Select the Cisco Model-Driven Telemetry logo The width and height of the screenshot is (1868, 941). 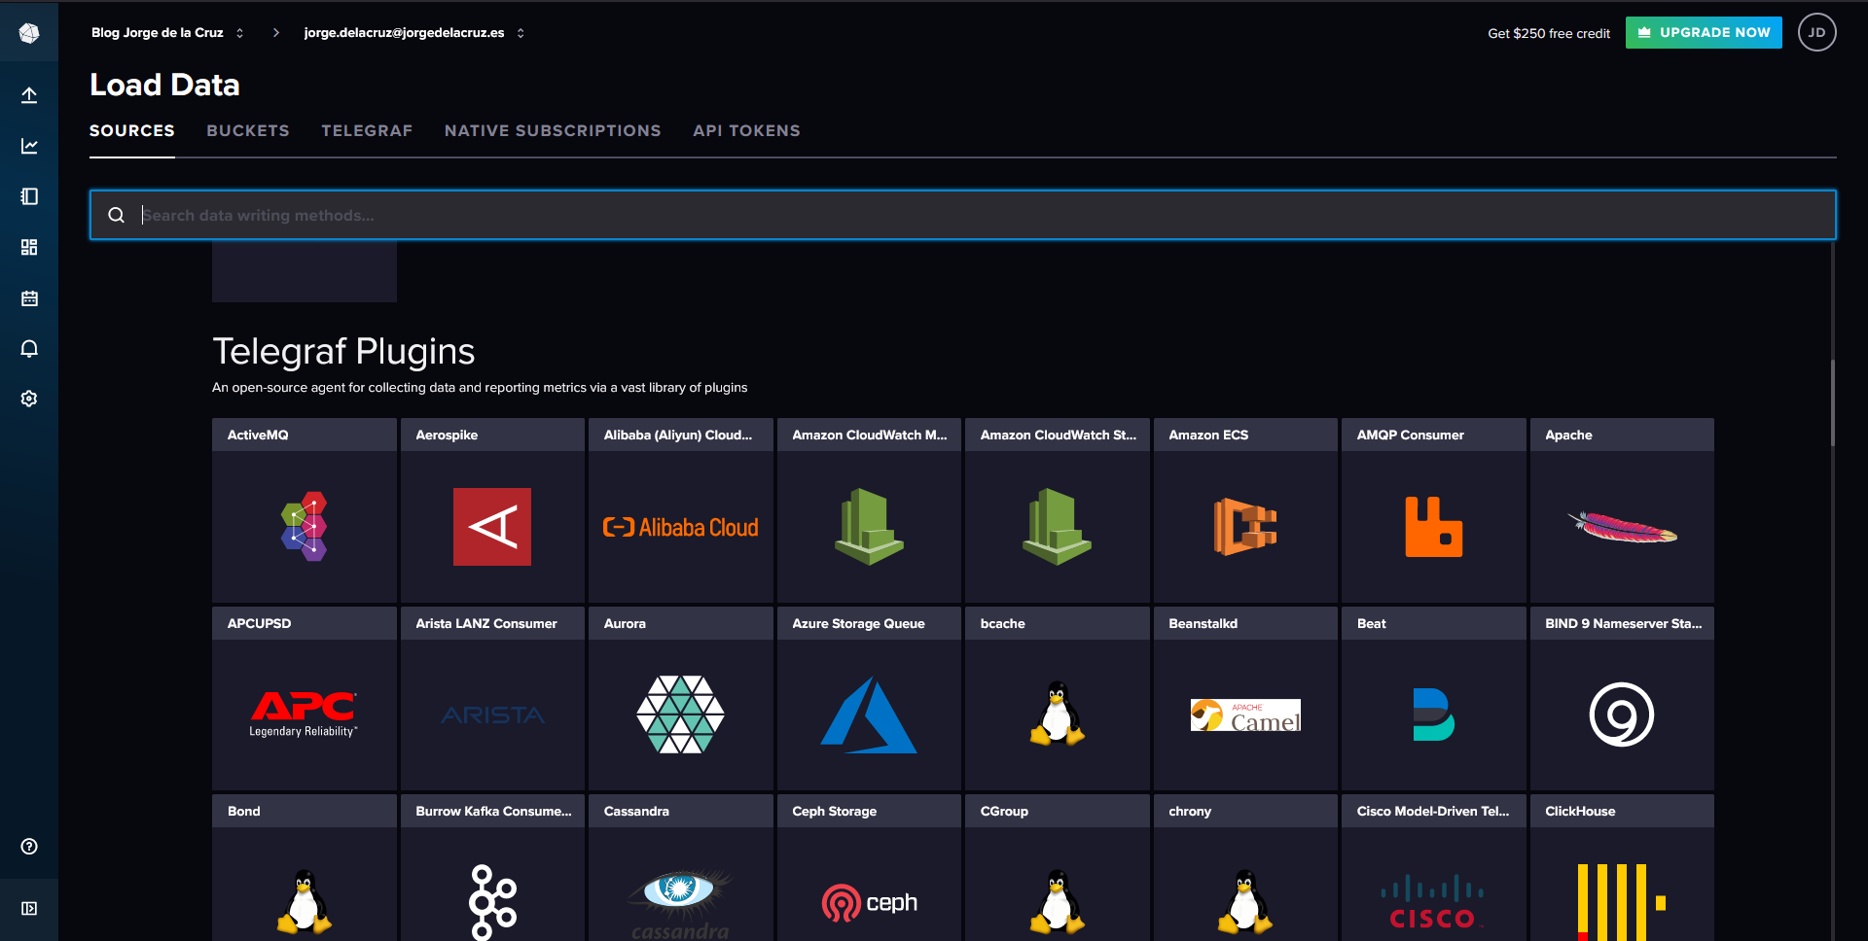tap(1433, 903)
